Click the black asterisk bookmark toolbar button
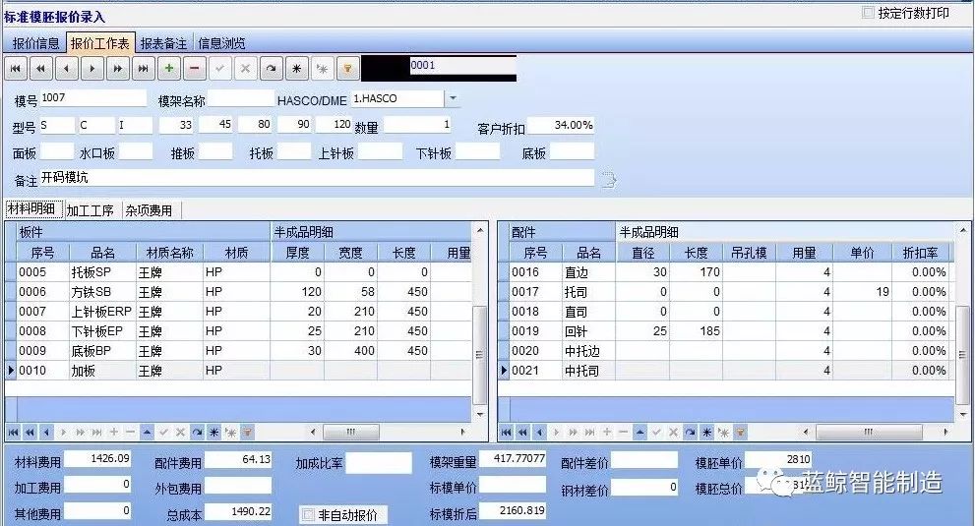The height and width of the screenshot is (526, 975). click(296, 68)
